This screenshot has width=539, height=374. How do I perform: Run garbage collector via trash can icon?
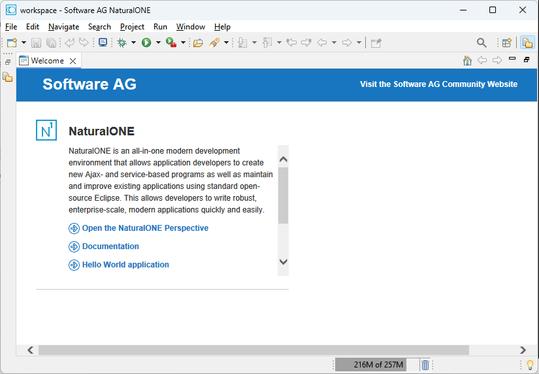pyautogui.click(x=425, y=365)
